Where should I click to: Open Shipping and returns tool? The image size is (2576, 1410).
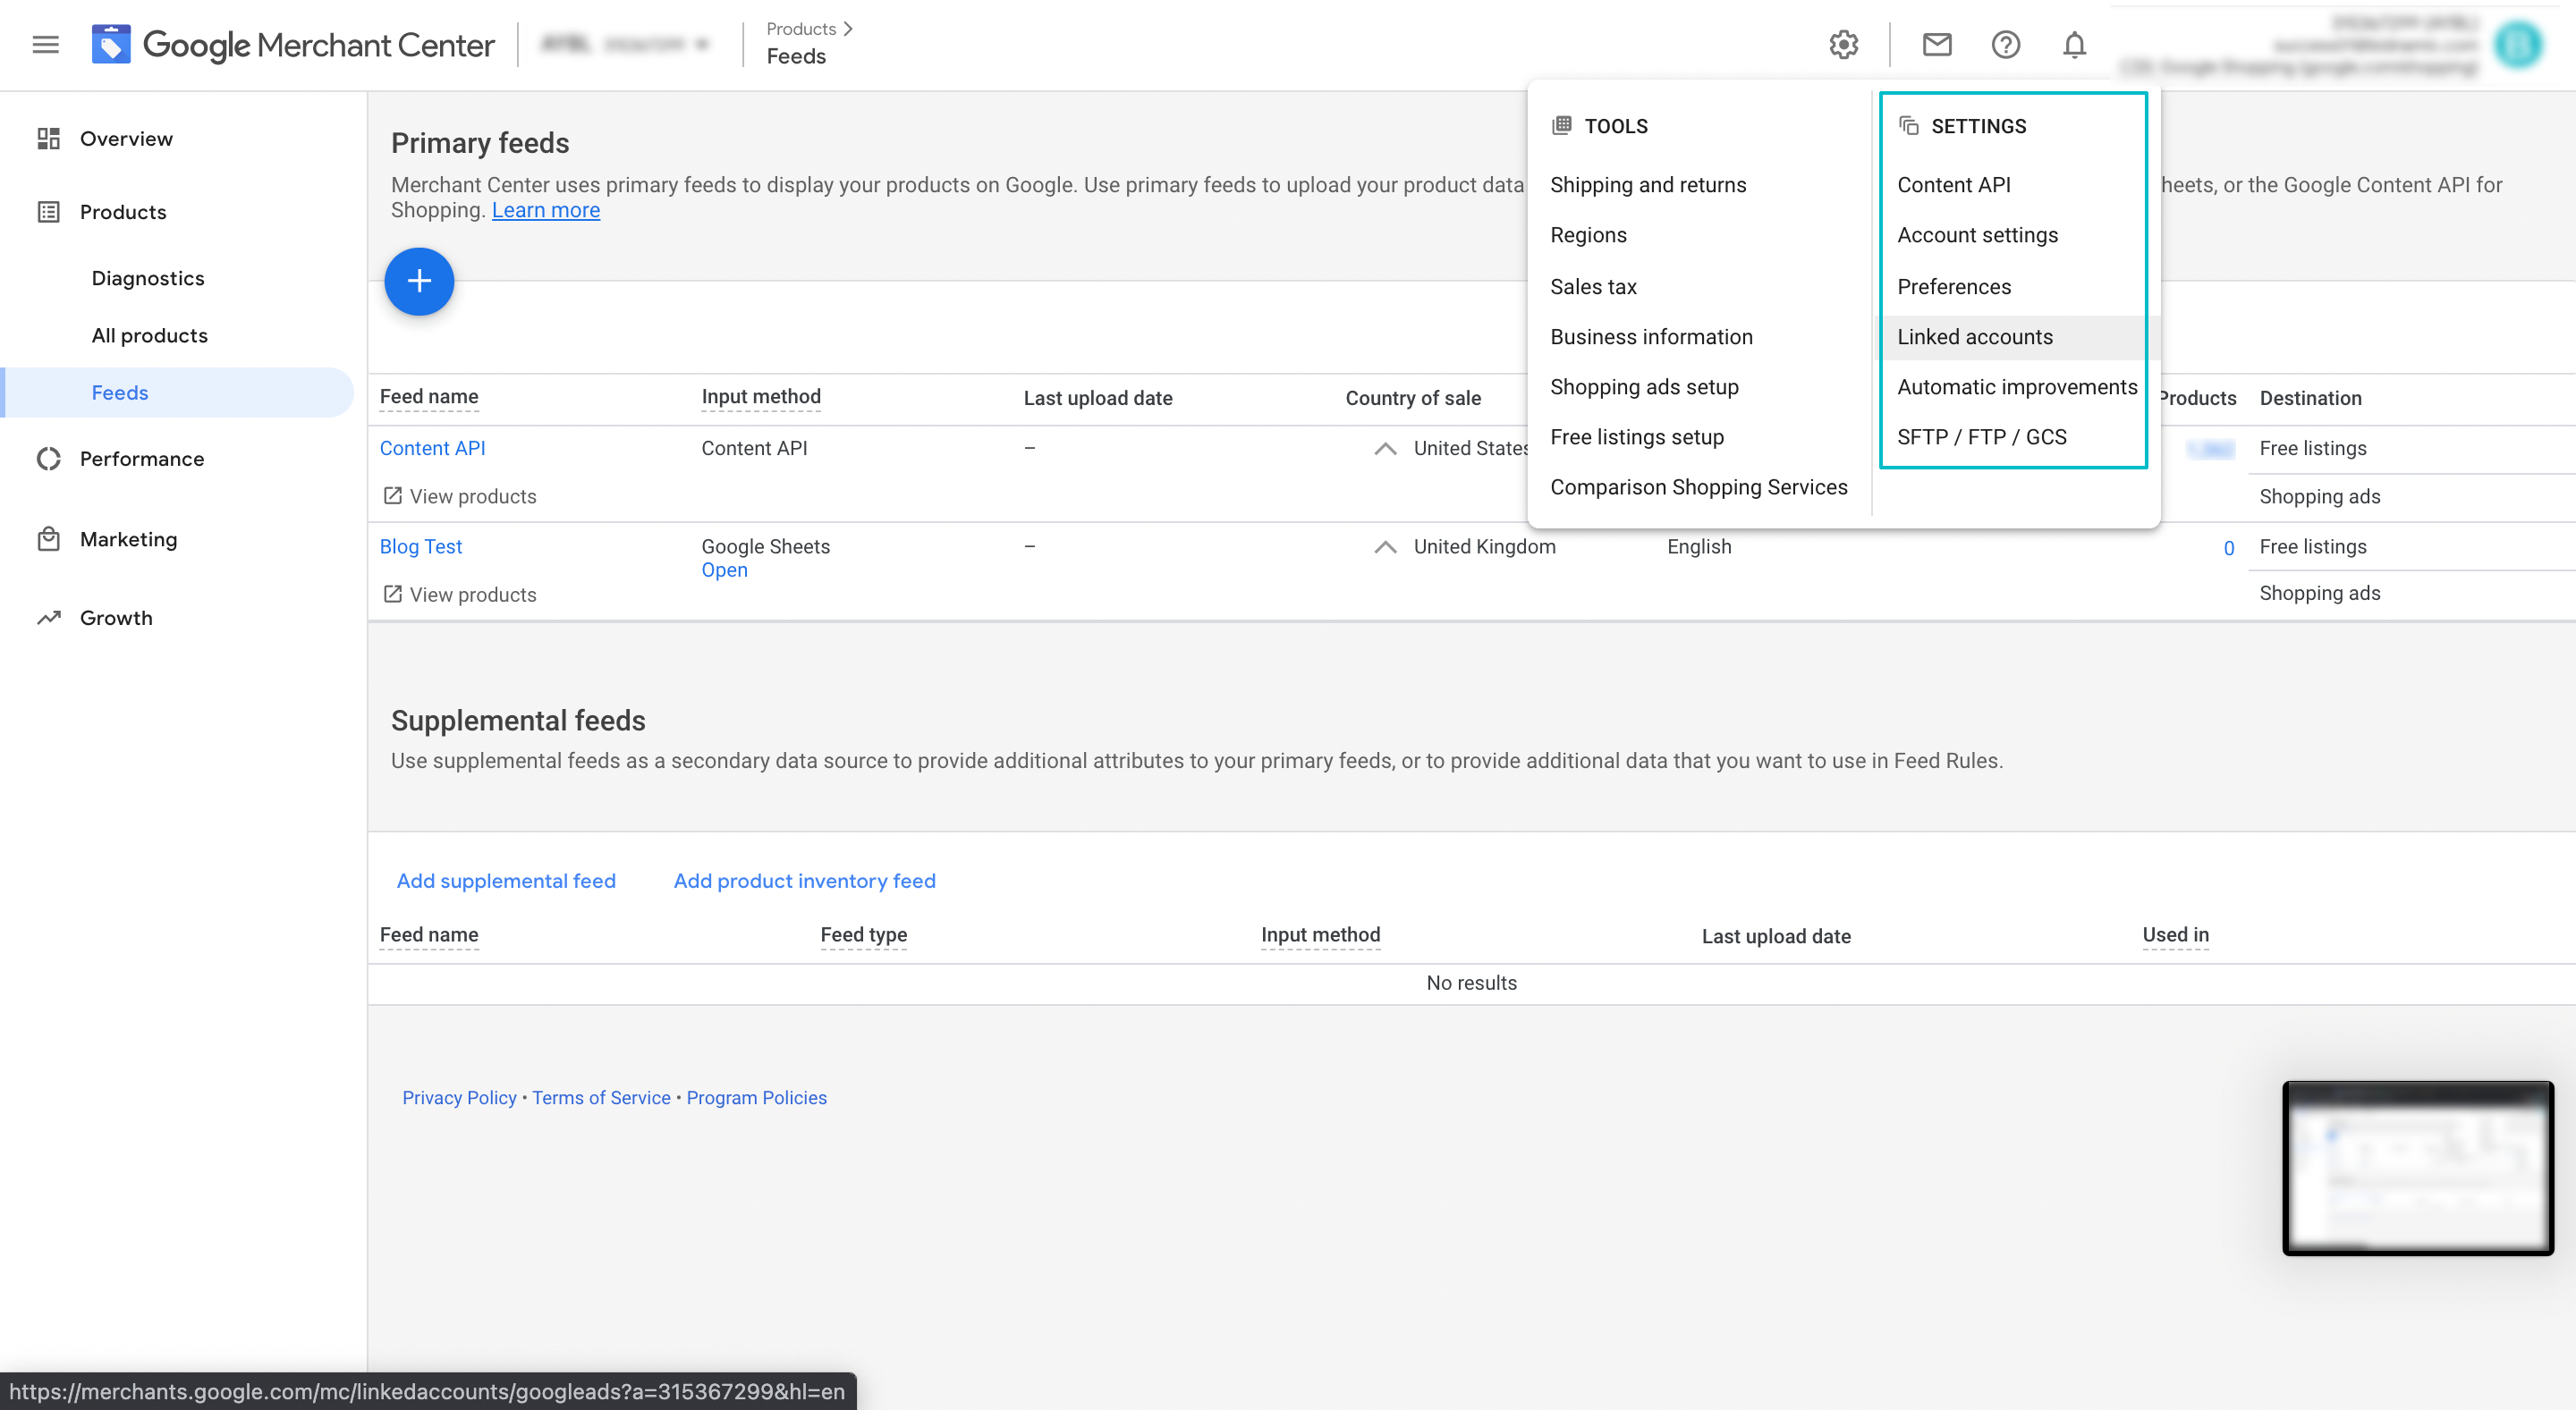click(x=1648, y=185)
